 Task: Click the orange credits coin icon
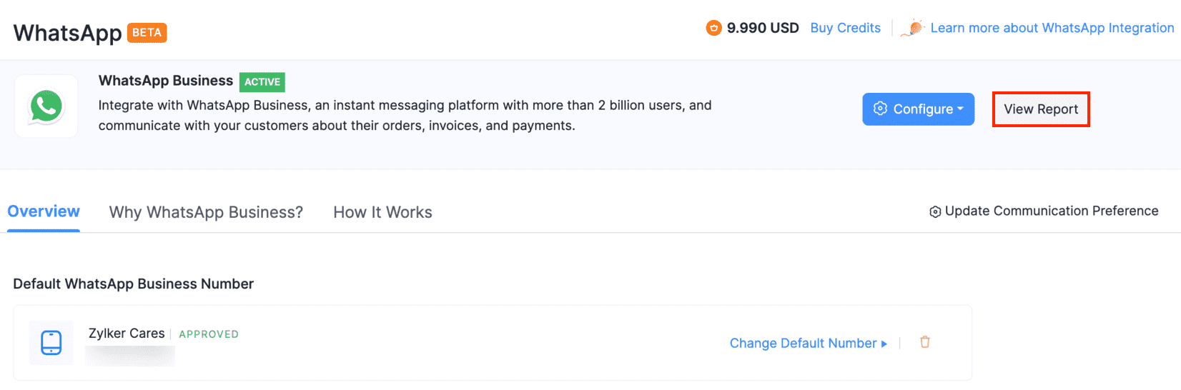point(713,28)
